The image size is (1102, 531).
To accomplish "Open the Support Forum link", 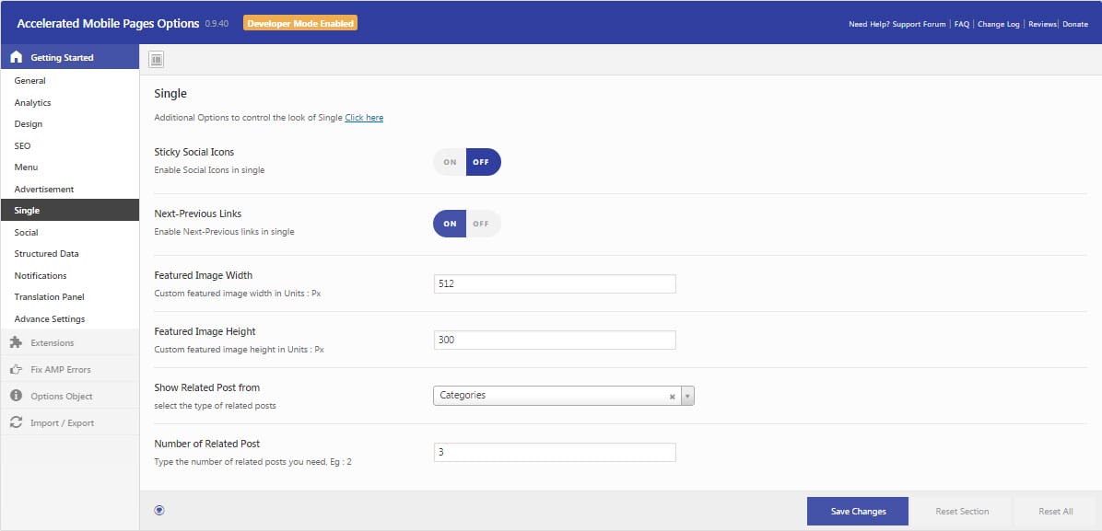I will (x=920, y=24).
